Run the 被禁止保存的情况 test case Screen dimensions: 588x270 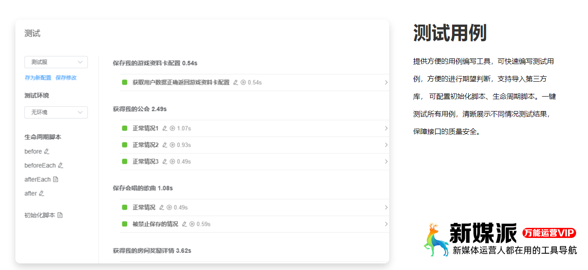click(x=192, y=224)
